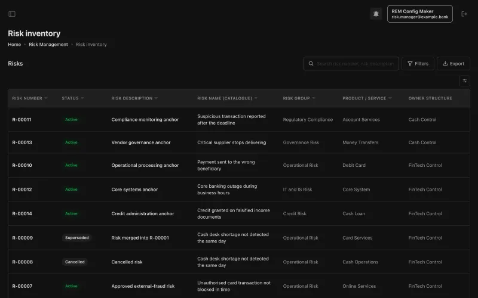The height and width of the screenshot is (298, 478).
Task: Click Credit granted on falsified income documents
Action: (x=234, y=213)
